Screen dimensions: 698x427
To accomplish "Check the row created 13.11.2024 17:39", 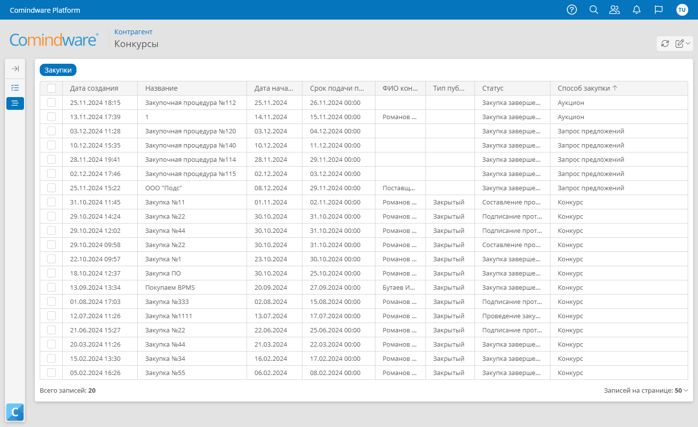I will coord(51,117).
